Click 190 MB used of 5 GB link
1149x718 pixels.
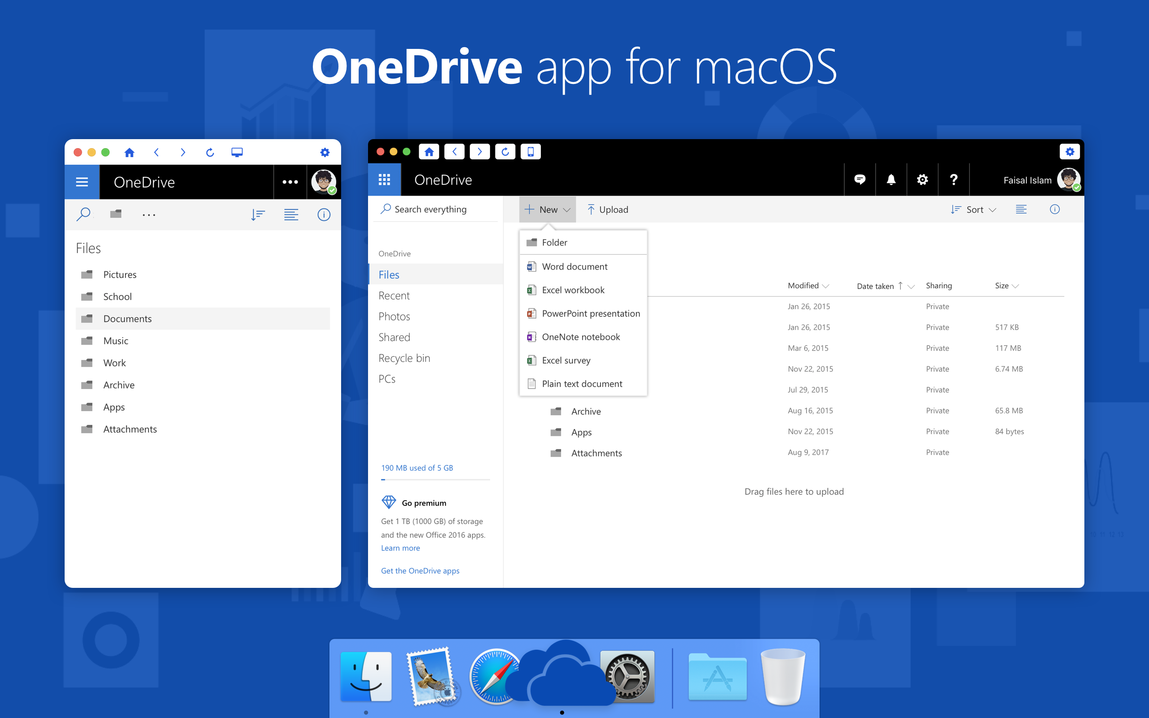click(x=417, y=468)
